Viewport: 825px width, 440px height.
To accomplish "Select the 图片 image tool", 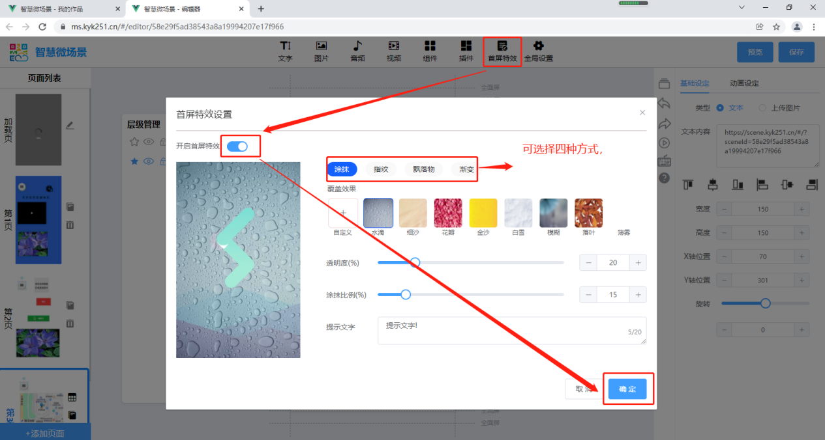I will [321, 51].
